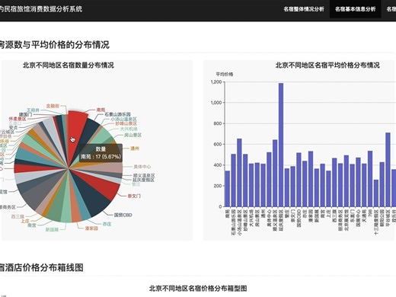Click the 小汤山温泉区 bar in price chart
The height and width of the screenshot is (297, 396).
click(x=239, y=173)
